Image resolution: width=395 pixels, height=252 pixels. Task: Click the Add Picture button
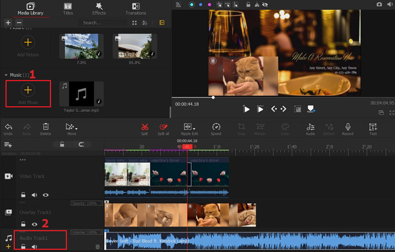coord(28,42)
